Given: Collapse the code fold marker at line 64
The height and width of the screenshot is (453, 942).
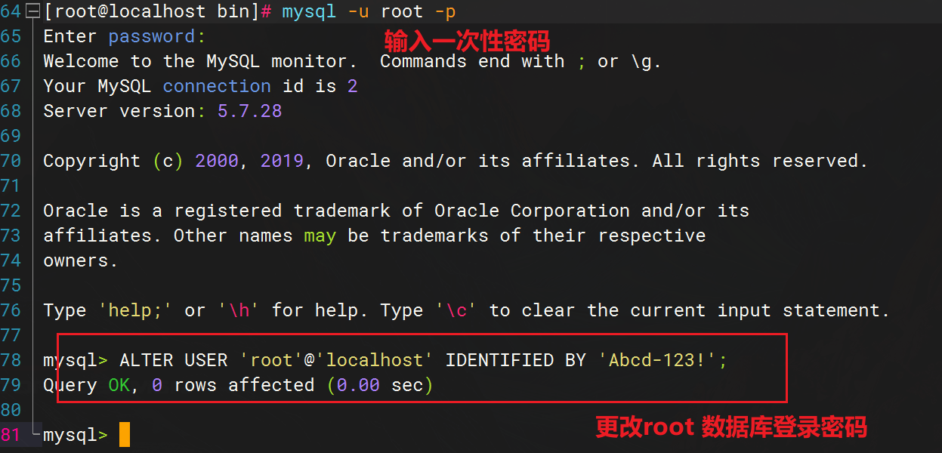Looking at the screenshot, I should click(x=32, y=12).
